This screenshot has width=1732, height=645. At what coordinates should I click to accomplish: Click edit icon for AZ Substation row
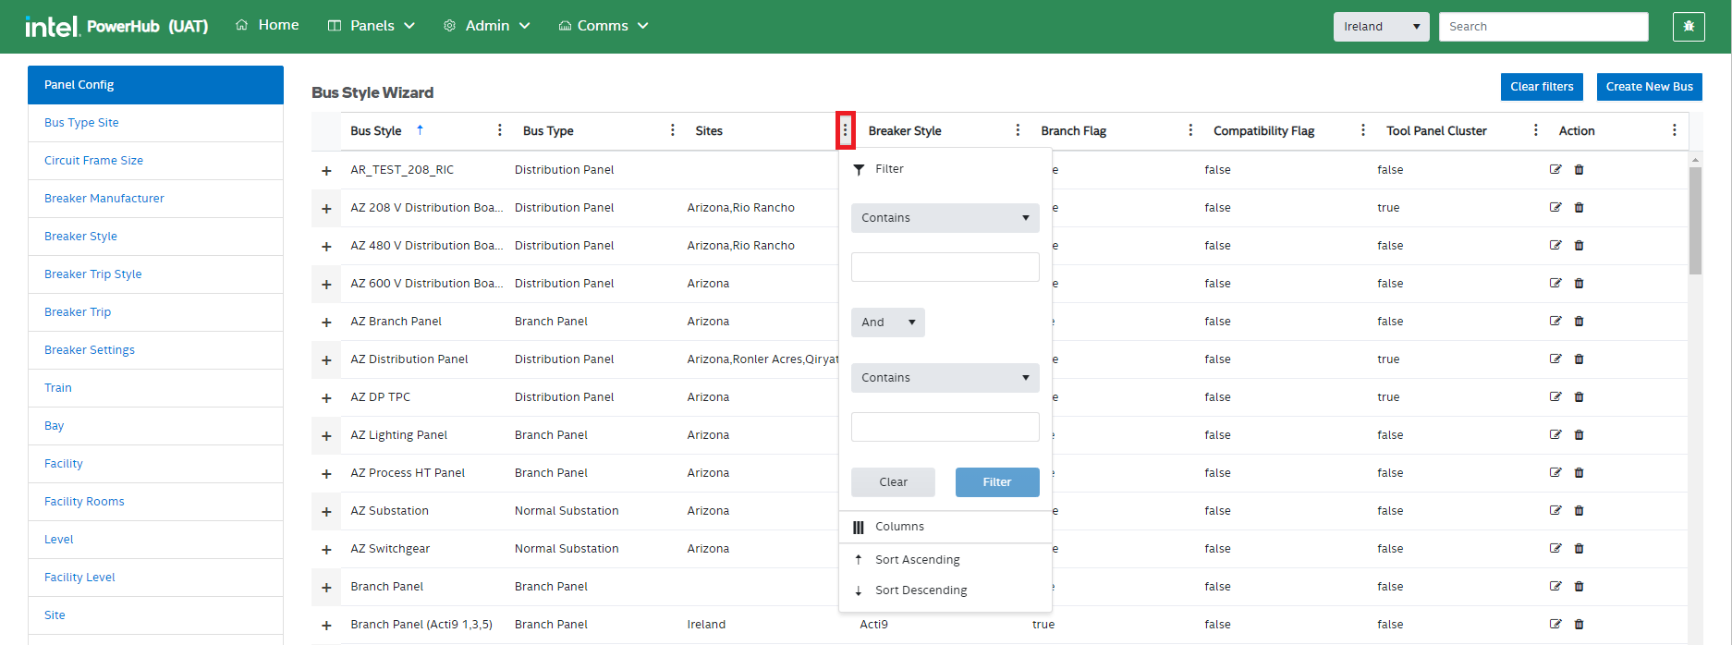(1555, 511)
